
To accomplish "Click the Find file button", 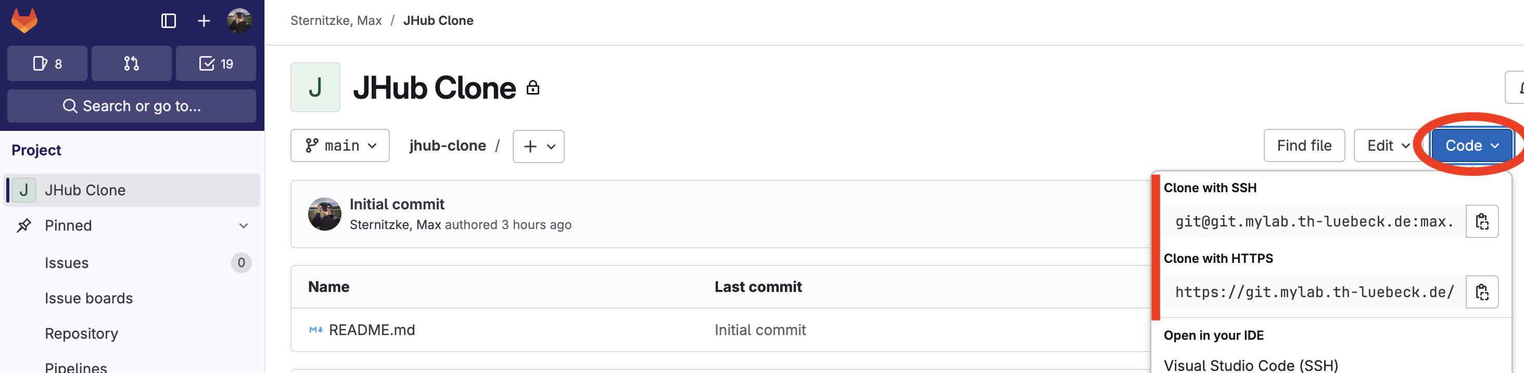I will tap(1304, 146).
